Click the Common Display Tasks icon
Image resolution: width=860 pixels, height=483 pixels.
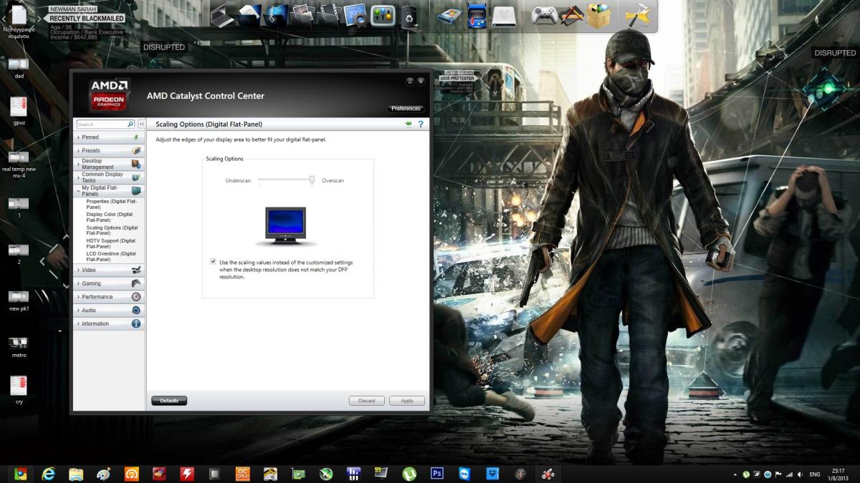click(x=136, y=177)
